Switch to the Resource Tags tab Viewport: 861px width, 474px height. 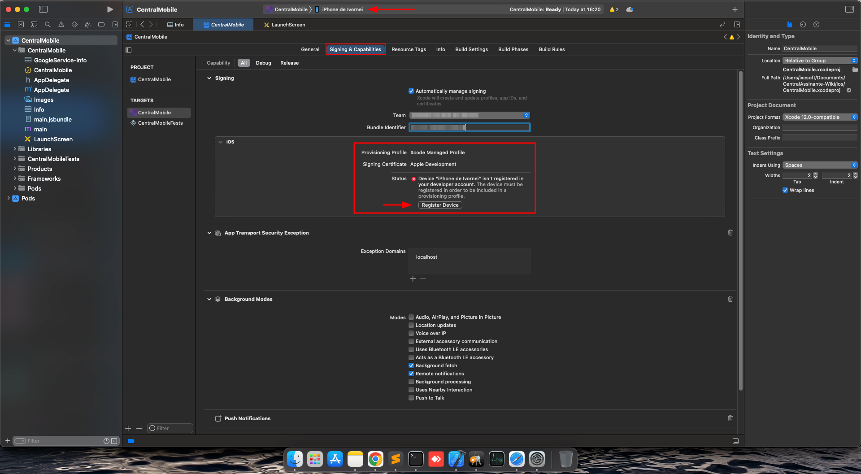coord(409,49)
